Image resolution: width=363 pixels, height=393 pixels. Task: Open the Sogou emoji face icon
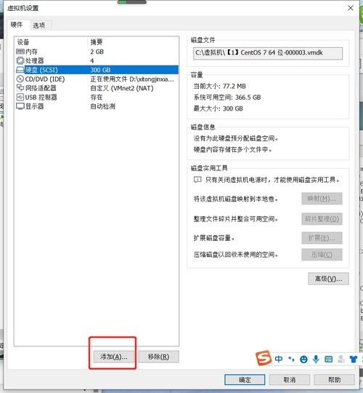[x=303, y=360]
